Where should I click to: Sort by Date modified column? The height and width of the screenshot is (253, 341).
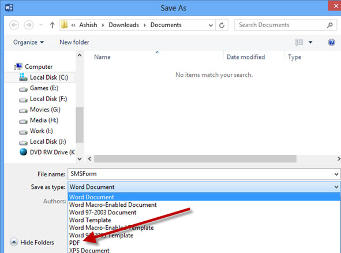(x=246, y=57)
